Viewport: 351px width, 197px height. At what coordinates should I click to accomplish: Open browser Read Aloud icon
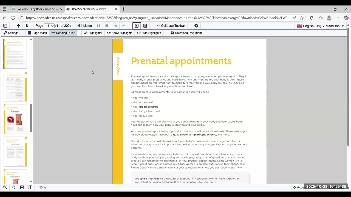point(294,18)
